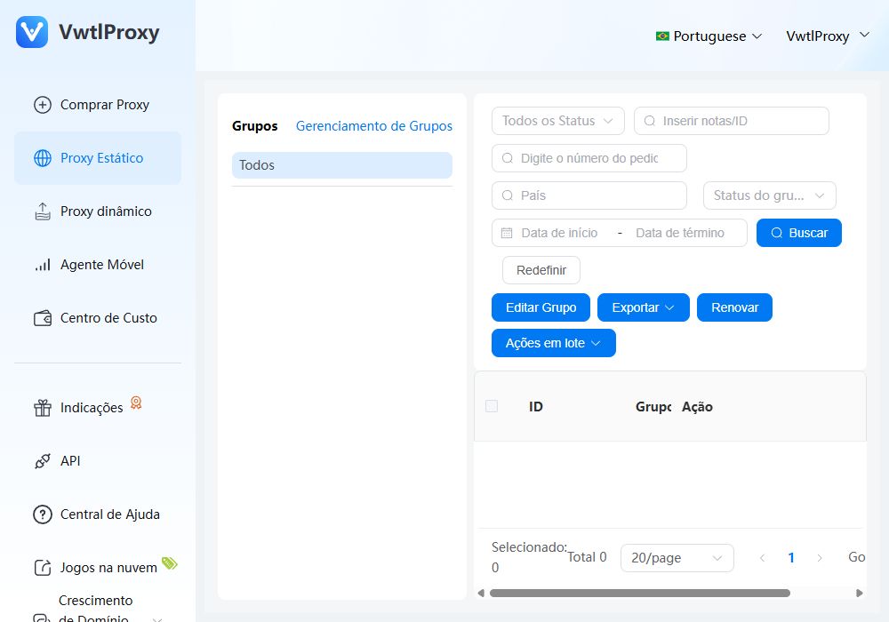The width and height of the screenshot is (889, 622).
Task: Click the magnifier icon in Inserir notas/ID field
Action: [650, 121]
